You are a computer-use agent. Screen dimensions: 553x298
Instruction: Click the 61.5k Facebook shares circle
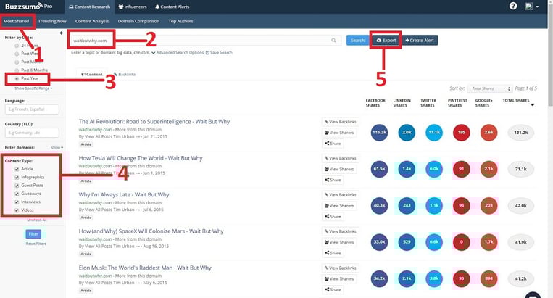[x=379, y=169]
